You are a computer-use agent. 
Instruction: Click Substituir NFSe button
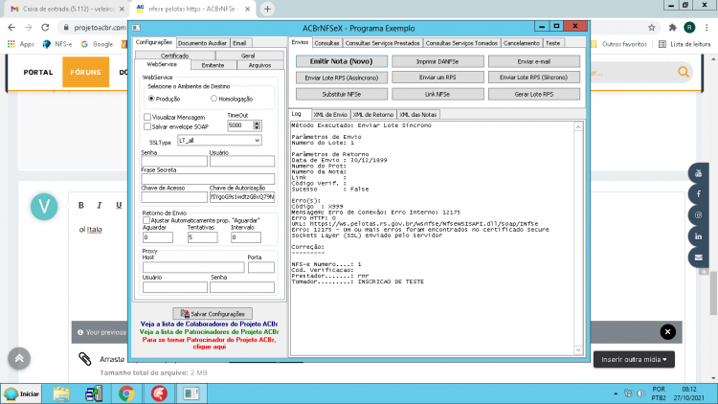(x=342, y=94)
